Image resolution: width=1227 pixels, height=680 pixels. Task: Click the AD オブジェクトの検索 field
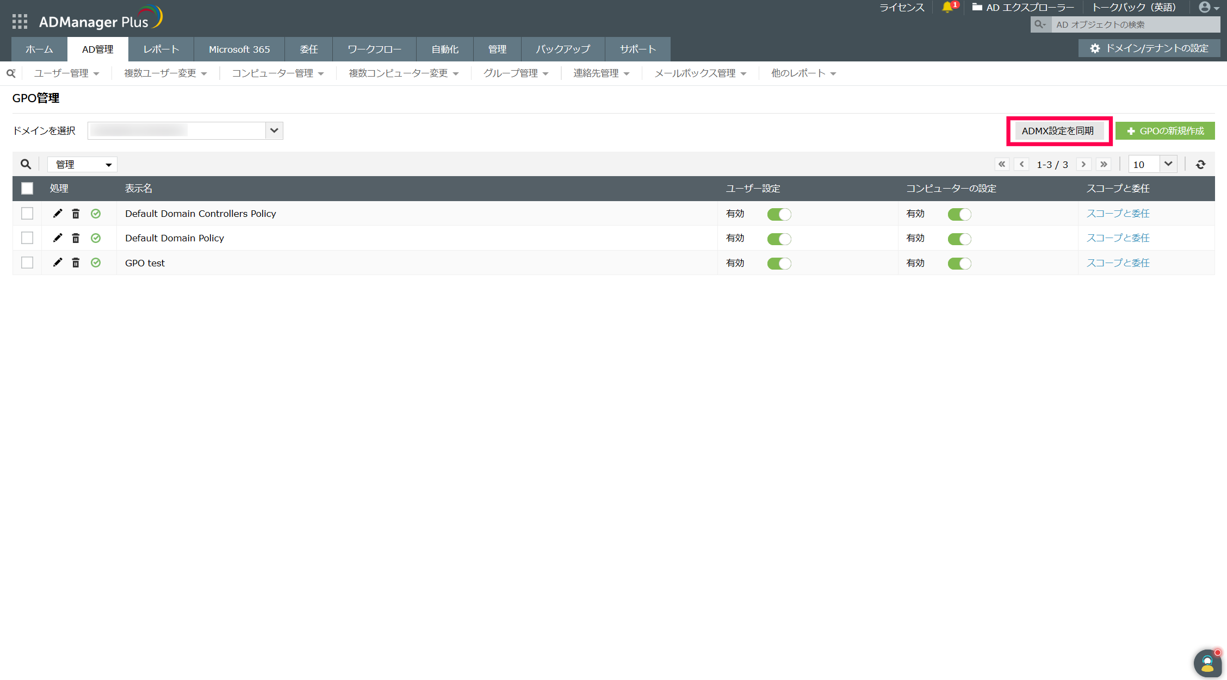pyautogui.click(x=1135, y=24)
